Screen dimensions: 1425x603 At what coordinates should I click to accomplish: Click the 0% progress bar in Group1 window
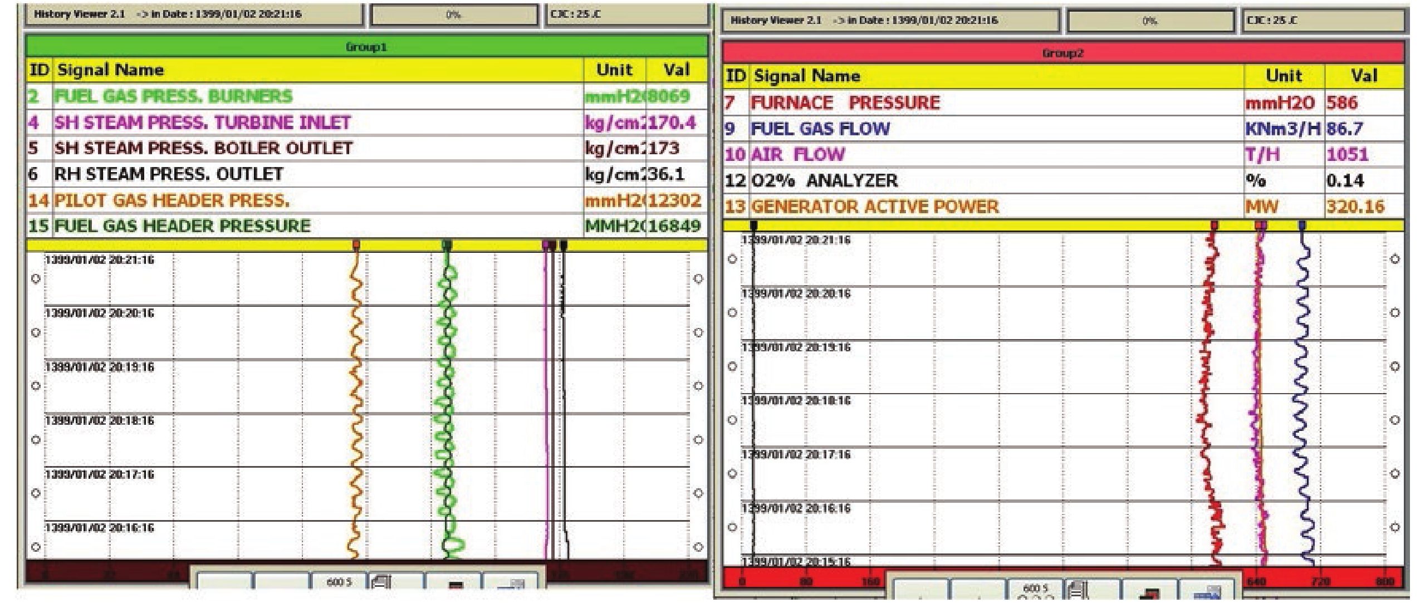[454, 15]
